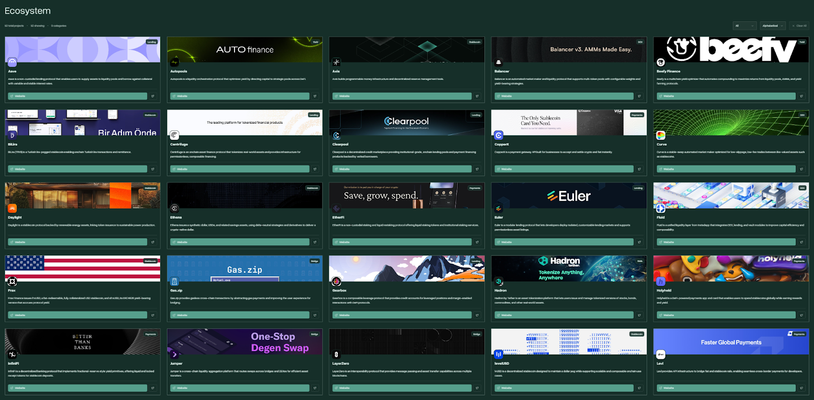
Task: Open the Twitter icon on Euler card
Action: [x=639, y=242]
